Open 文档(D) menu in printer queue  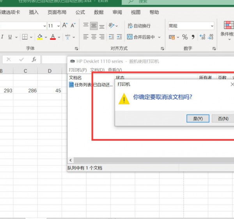97,70
